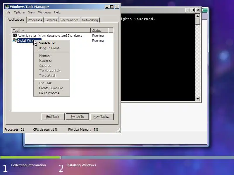
Task: Click the Task Manager resize grip
Action: 118,130
